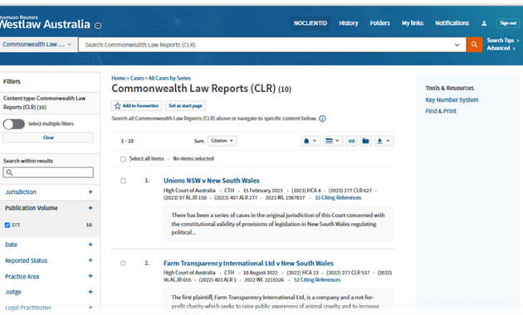
Task: Copy link with the chain icon
Action: point(351,141)
